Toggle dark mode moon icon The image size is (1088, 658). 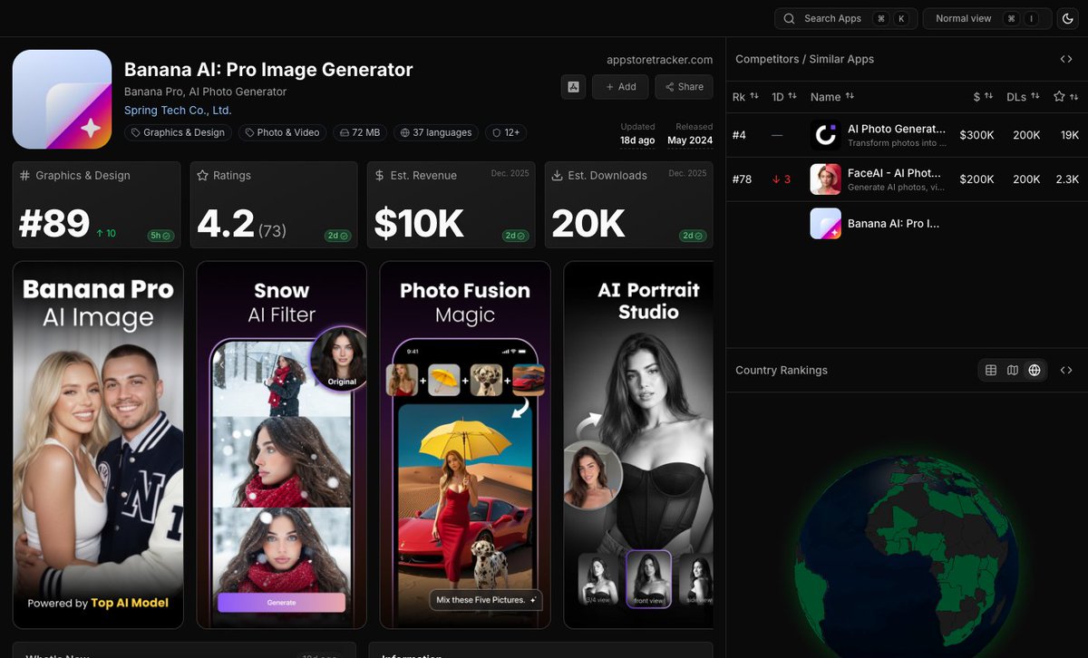(1067, 18)
